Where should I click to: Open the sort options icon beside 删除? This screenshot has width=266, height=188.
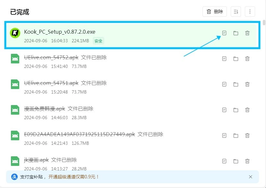[236, 12]
